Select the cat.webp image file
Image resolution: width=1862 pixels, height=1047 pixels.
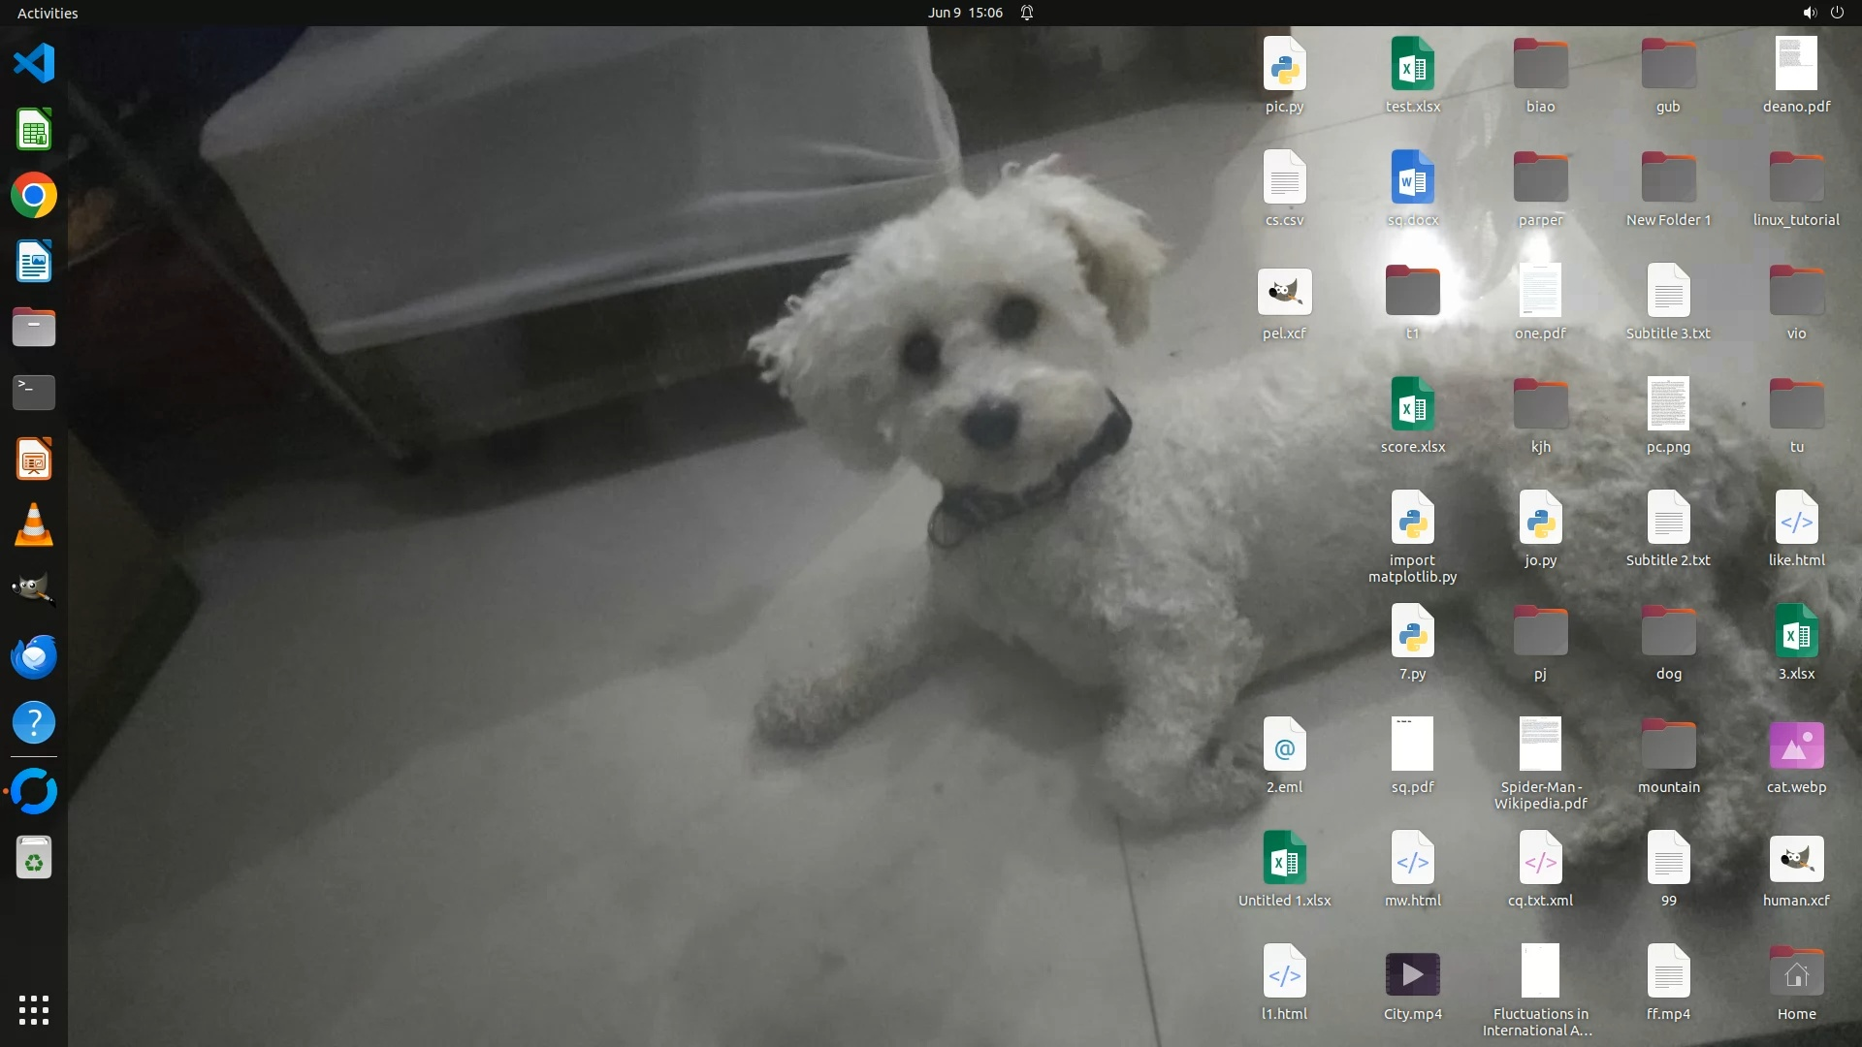click(1796, 746)
